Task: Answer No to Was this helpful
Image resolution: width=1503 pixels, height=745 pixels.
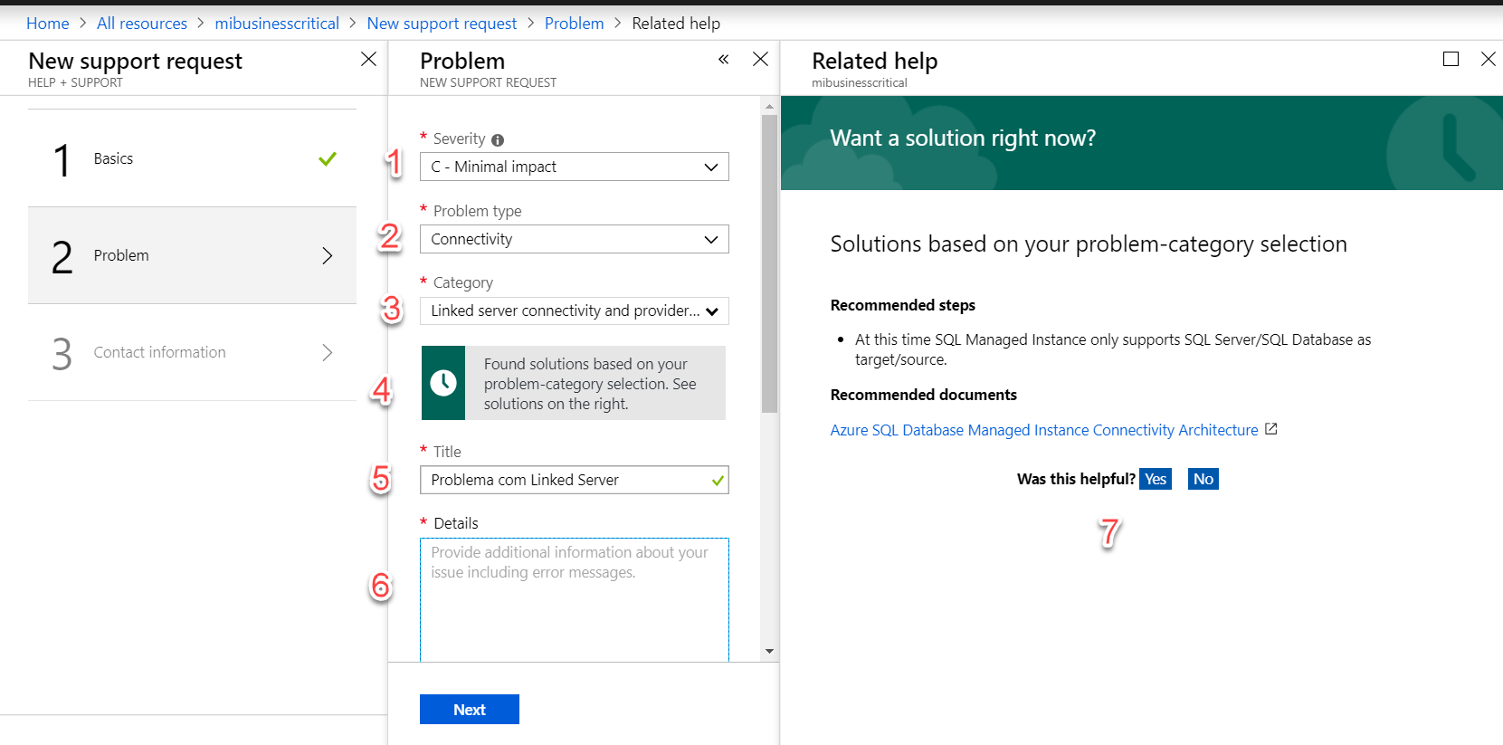Action: pos(1203,479)
